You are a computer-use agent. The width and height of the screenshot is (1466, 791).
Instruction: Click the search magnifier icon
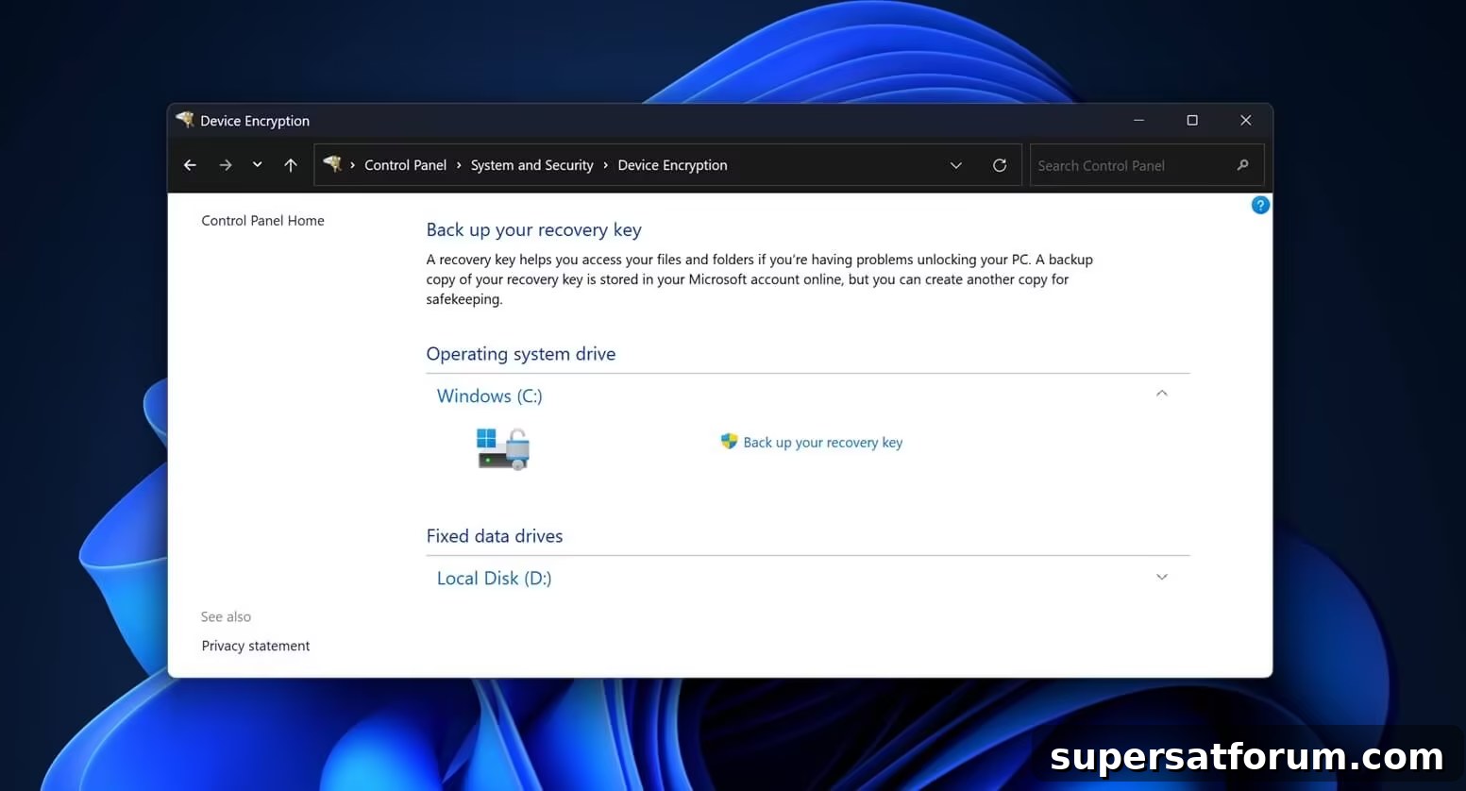(1242, 165)
